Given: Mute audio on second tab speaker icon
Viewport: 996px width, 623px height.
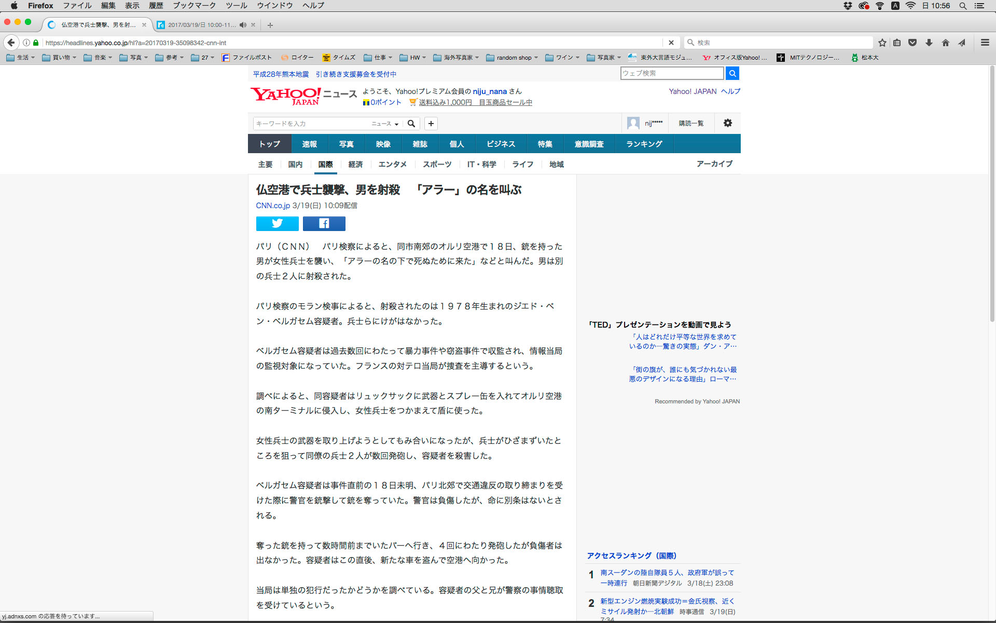Looking at the screenshot, I should point(243,25).
